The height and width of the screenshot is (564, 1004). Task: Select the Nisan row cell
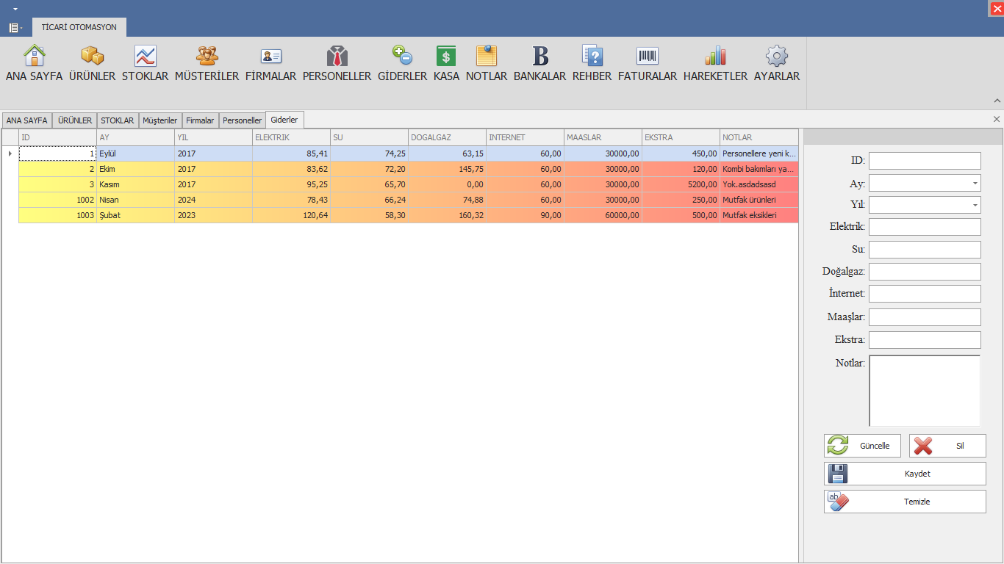(x=135, y=200)
